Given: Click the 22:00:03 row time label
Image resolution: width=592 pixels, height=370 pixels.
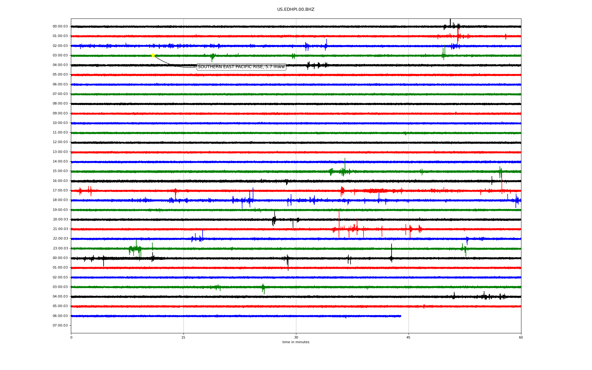Looking at the screenshot, I should 60,239.
